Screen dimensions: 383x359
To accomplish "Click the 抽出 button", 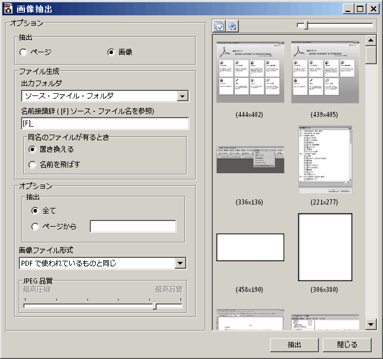I will [294, 345].
